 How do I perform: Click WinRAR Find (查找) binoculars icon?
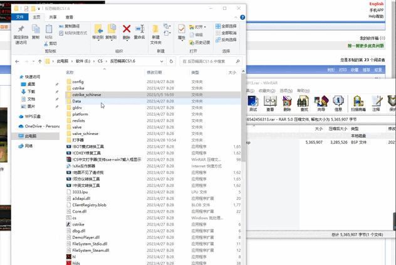[x=303, y=102]
